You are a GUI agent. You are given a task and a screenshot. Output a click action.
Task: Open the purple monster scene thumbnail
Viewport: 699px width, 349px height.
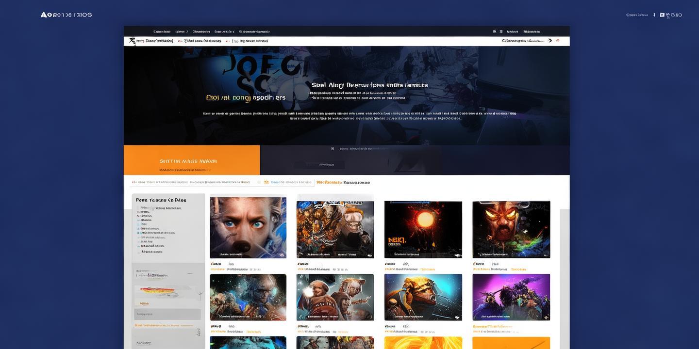coord(511,297)
